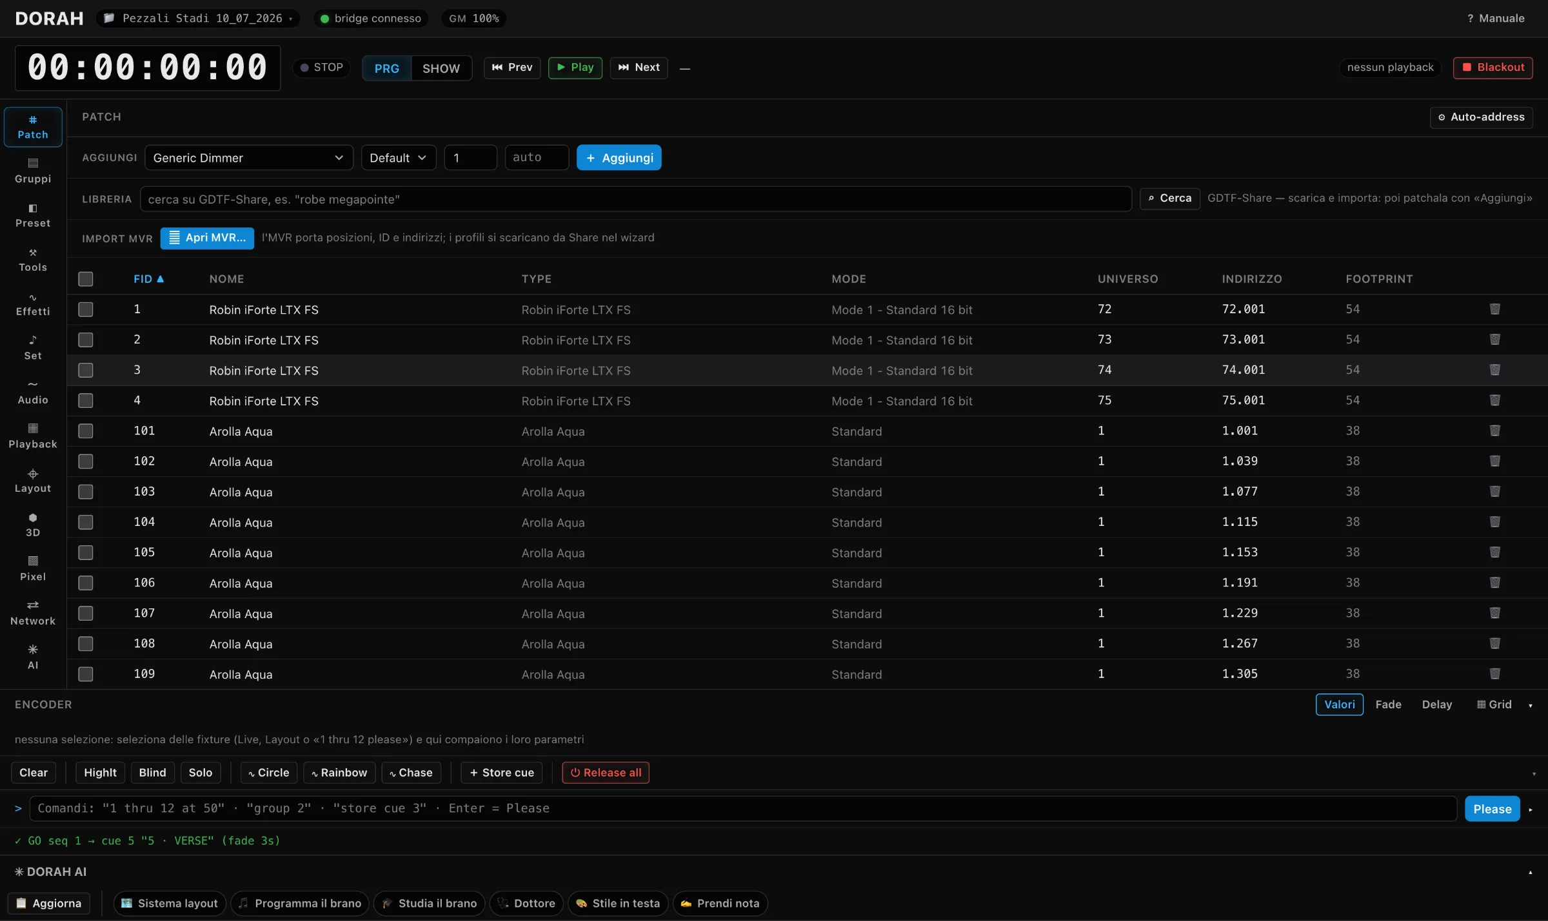This screenshot has height=921, width=1548.
Task: Open the Network sidebar section
Action: pos(33,614)
